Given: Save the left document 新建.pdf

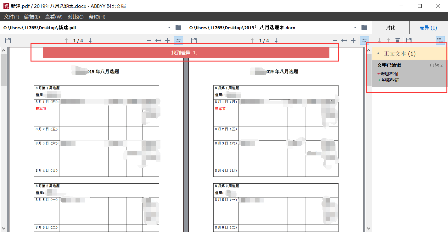Looking at the screenshot, I should point(8,40).
